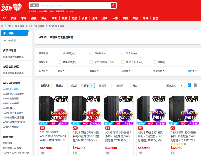Expand the 處理器 filter dropdown
Viewport: 201px width, 156px height.
(95, 71)
